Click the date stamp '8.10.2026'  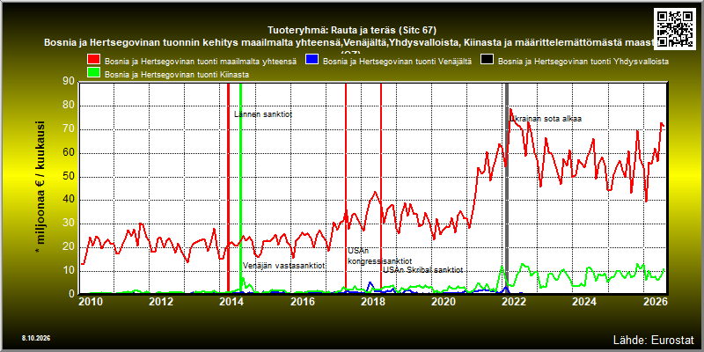pos(35,338)
